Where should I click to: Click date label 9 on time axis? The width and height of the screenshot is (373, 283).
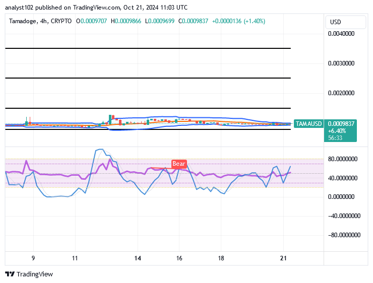[x=33, y=258]
